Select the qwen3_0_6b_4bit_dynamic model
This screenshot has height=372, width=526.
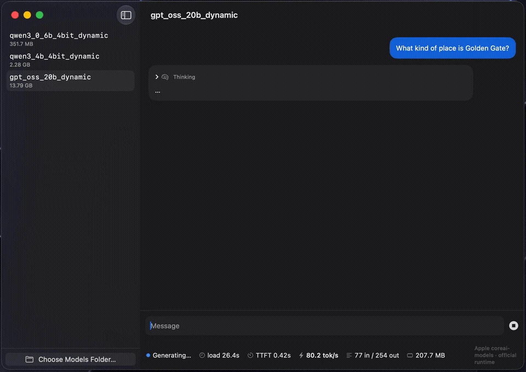pos(71,39)
